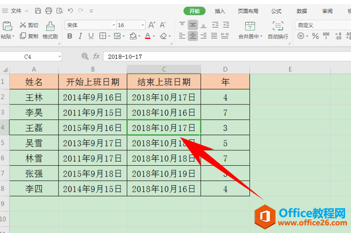Switch to the 公式 tab
This screenshot has height=233, width=351.
[276, 11]
